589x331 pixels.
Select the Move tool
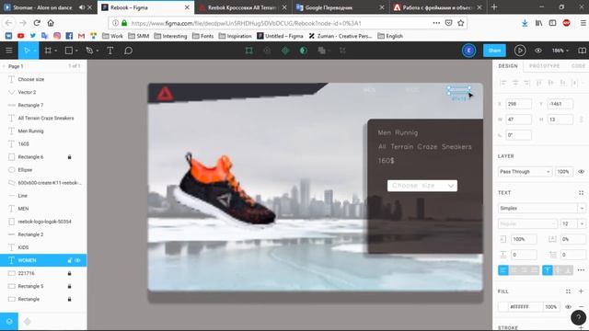(27, 51)
